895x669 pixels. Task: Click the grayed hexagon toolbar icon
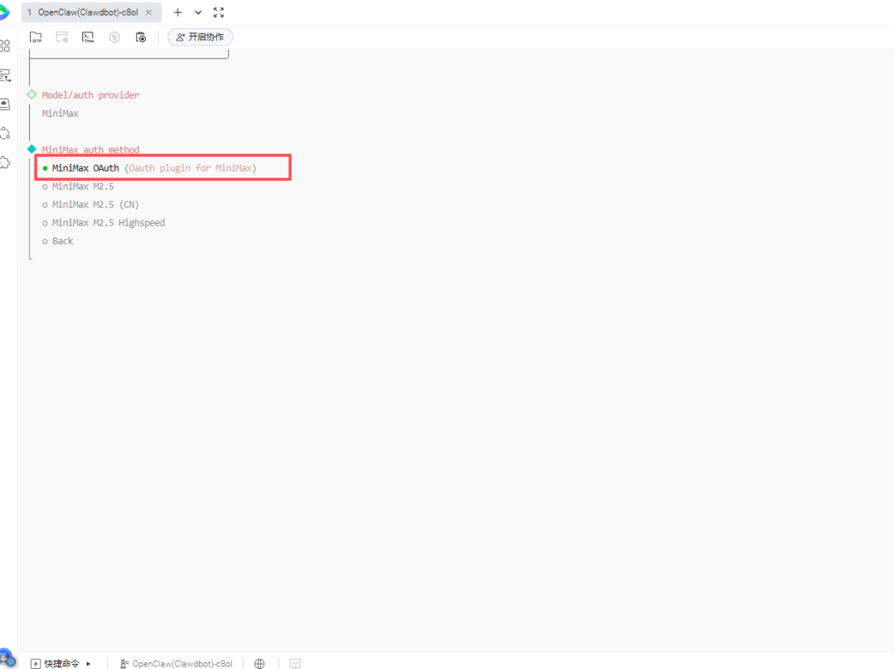(x=114, y=37)
